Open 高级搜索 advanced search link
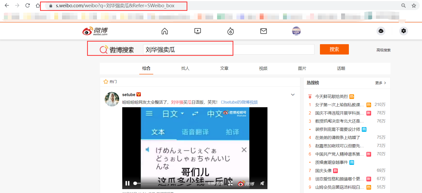422x193 pixels. pos(383,50)
